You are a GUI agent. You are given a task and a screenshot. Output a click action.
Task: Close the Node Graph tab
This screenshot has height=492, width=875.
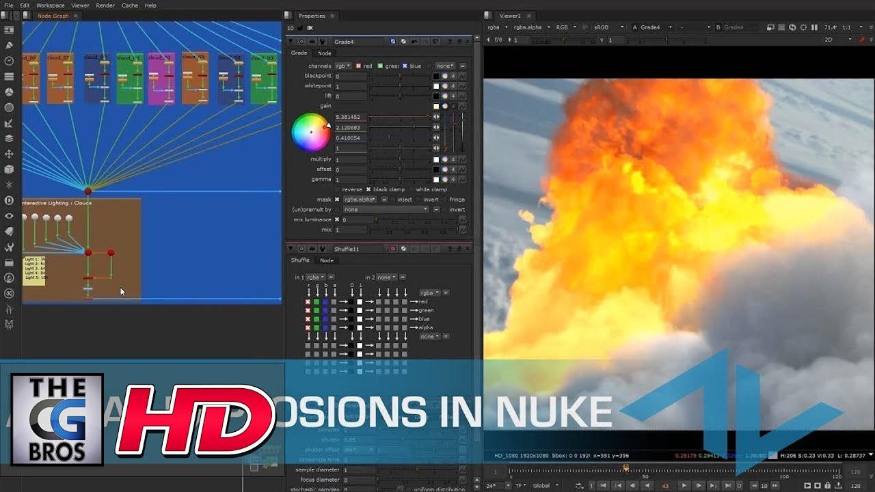75,15
